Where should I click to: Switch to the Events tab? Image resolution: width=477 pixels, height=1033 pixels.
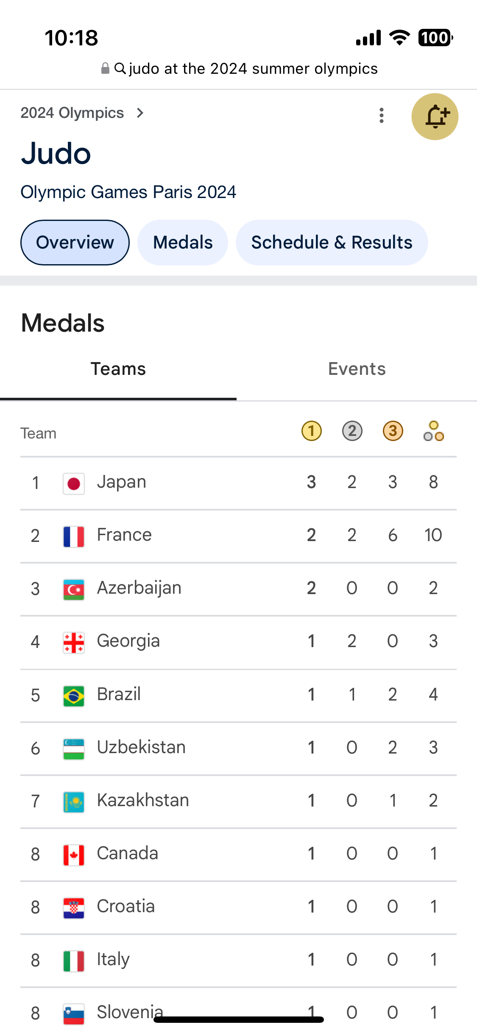coord(357,369)
